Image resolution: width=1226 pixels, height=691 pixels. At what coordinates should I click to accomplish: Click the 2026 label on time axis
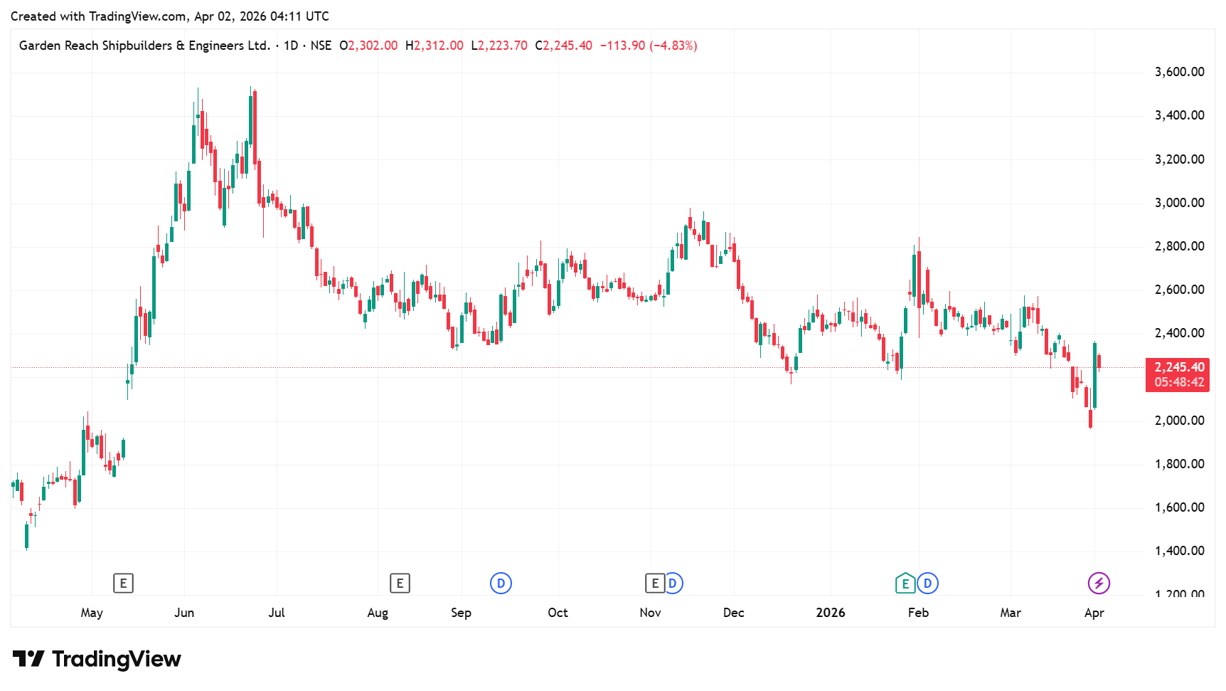point(830,613)
